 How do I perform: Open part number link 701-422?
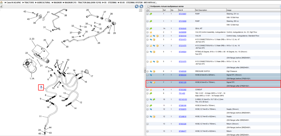coord(181,93)
